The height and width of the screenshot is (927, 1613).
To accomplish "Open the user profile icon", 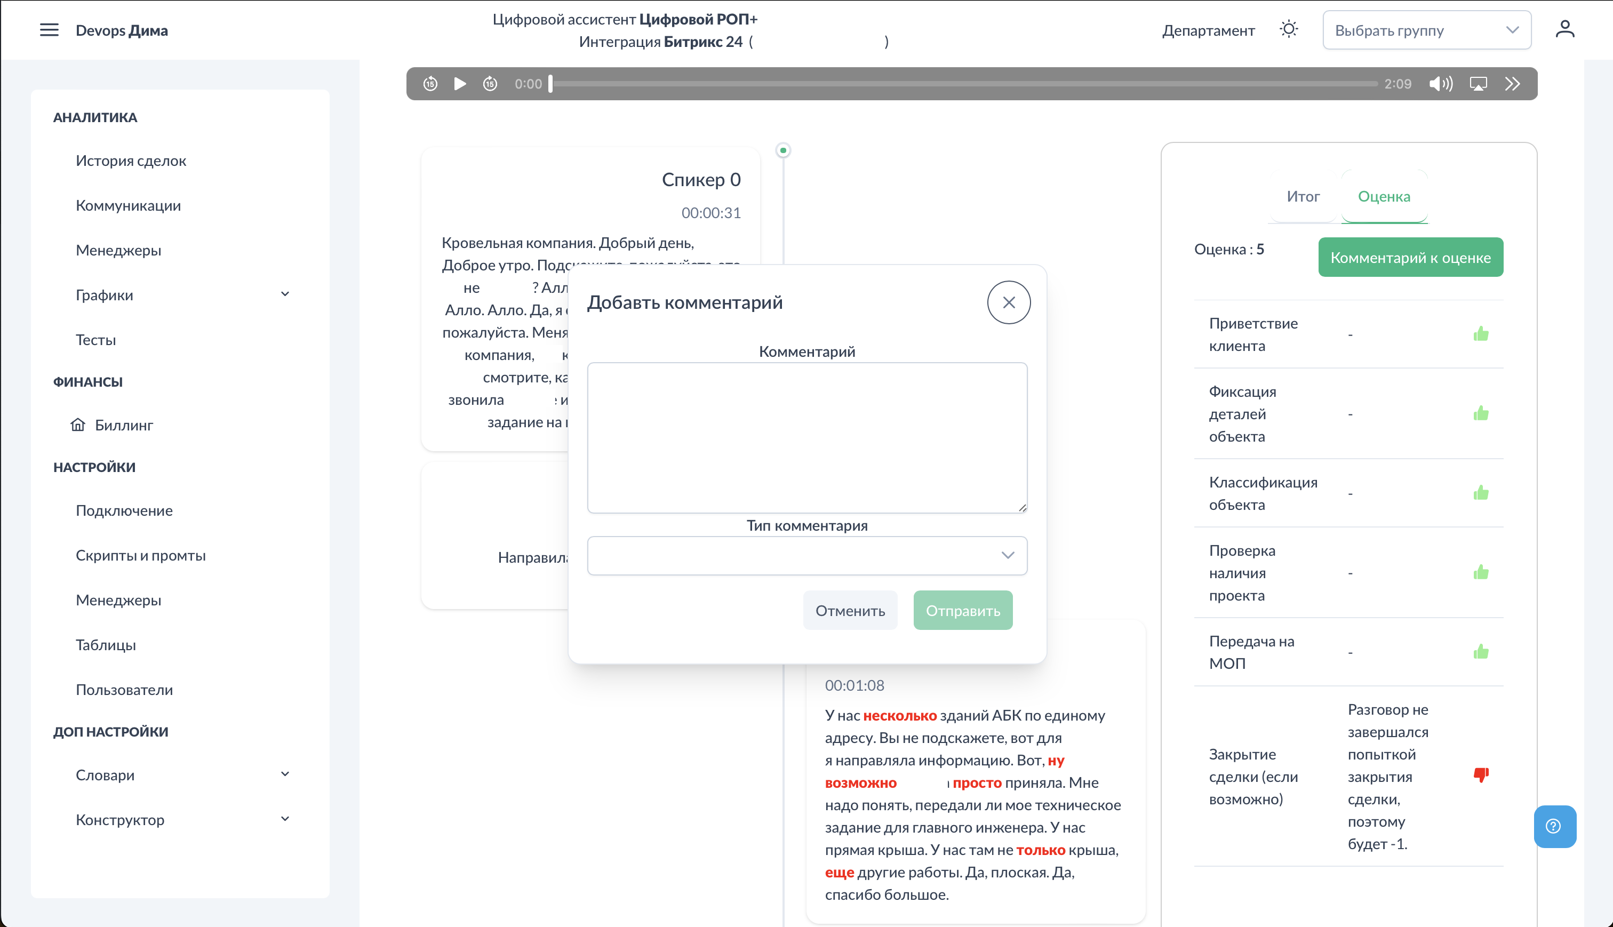I will click(x=1564, y=29).
